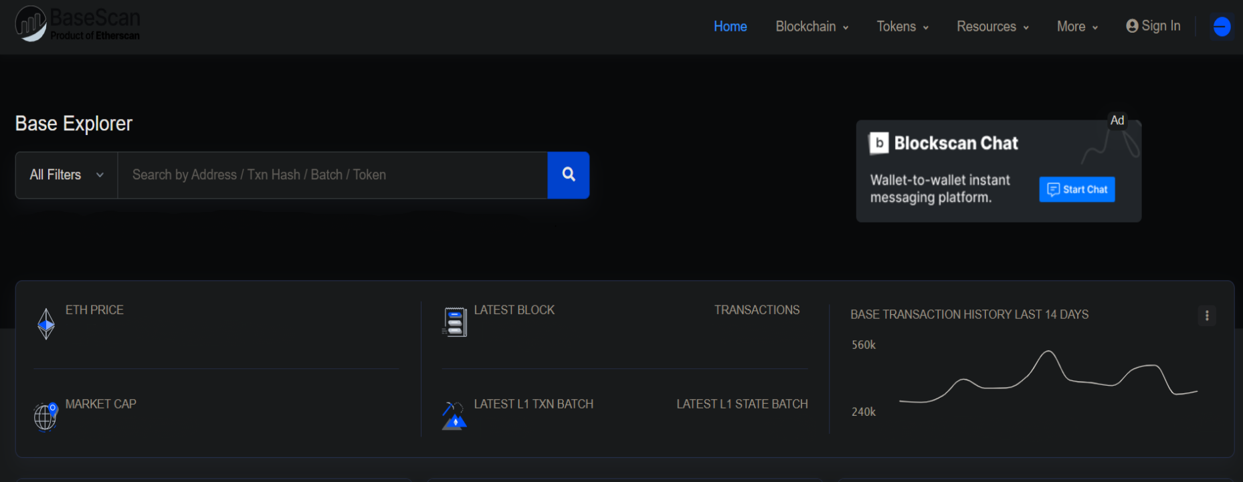Click the Start Chat button

point(1077,190)
